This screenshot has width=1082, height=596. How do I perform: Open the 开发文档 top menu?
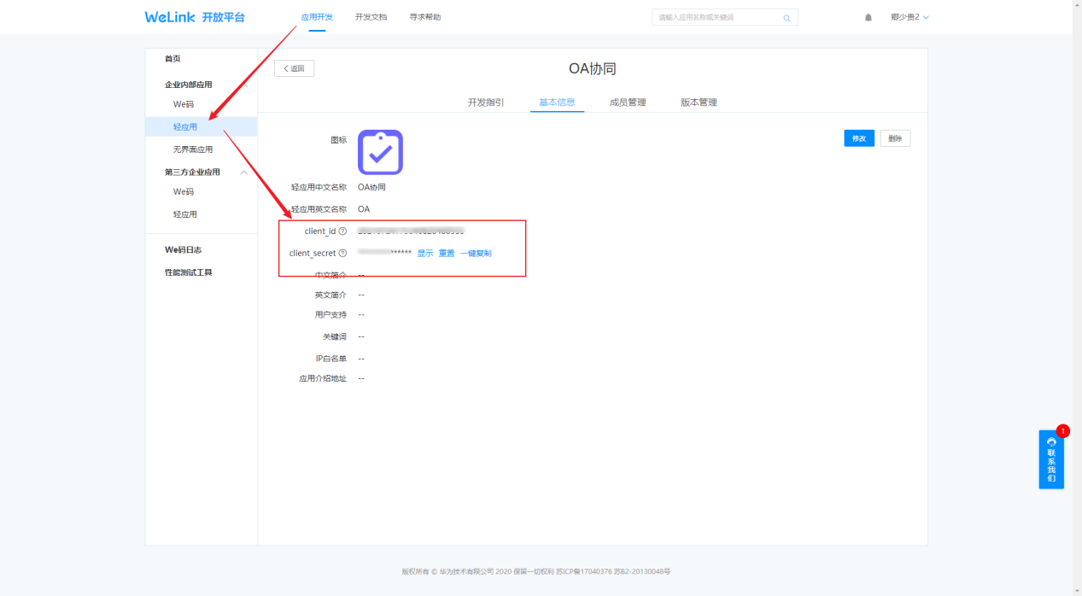pyautogui.click(x=371, y=17)
